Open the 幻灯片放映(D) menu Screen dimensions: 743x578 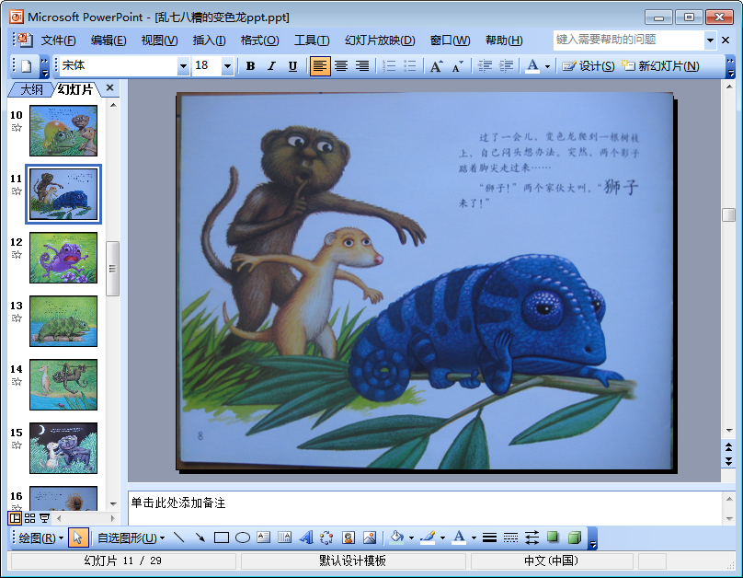point(380,40)
